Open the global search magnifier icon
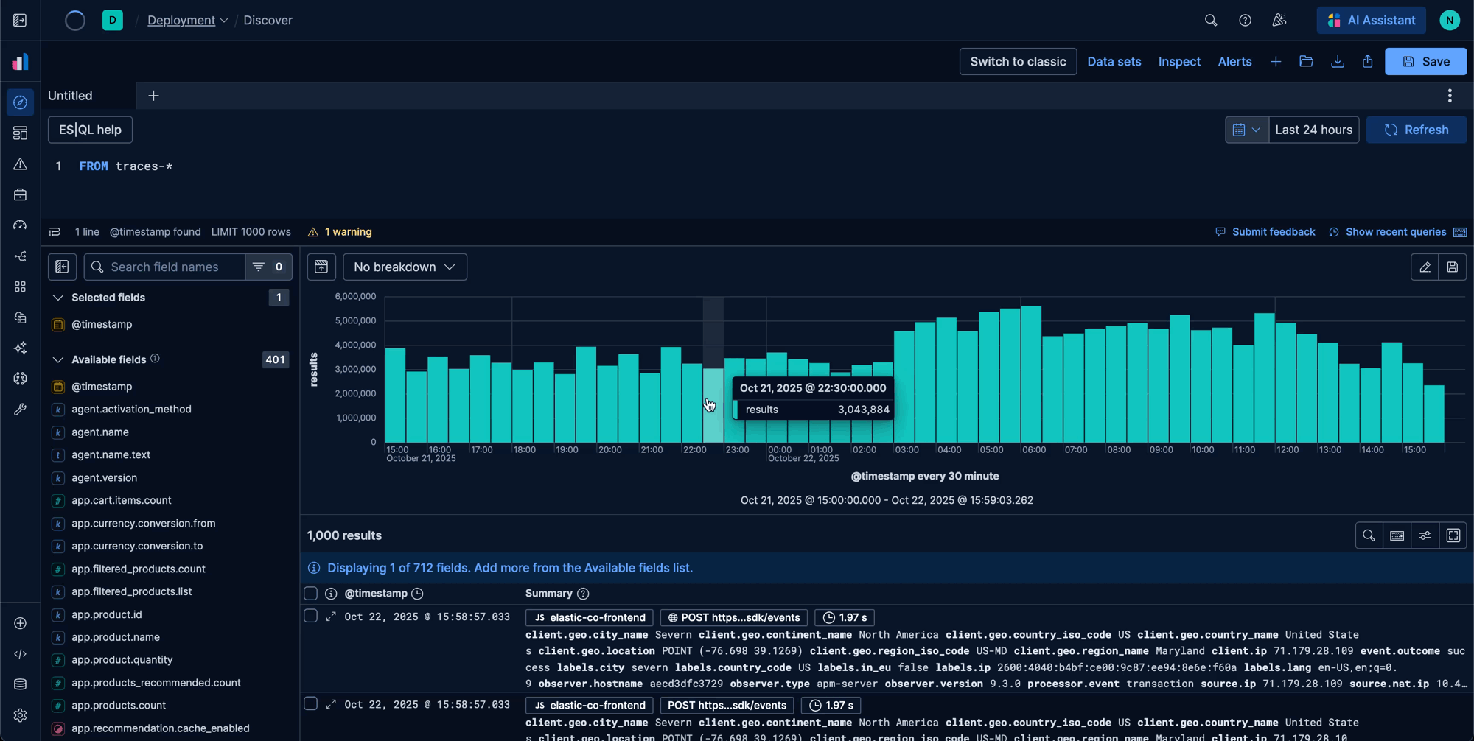The image size is (1474, 741). [1210, 21]
